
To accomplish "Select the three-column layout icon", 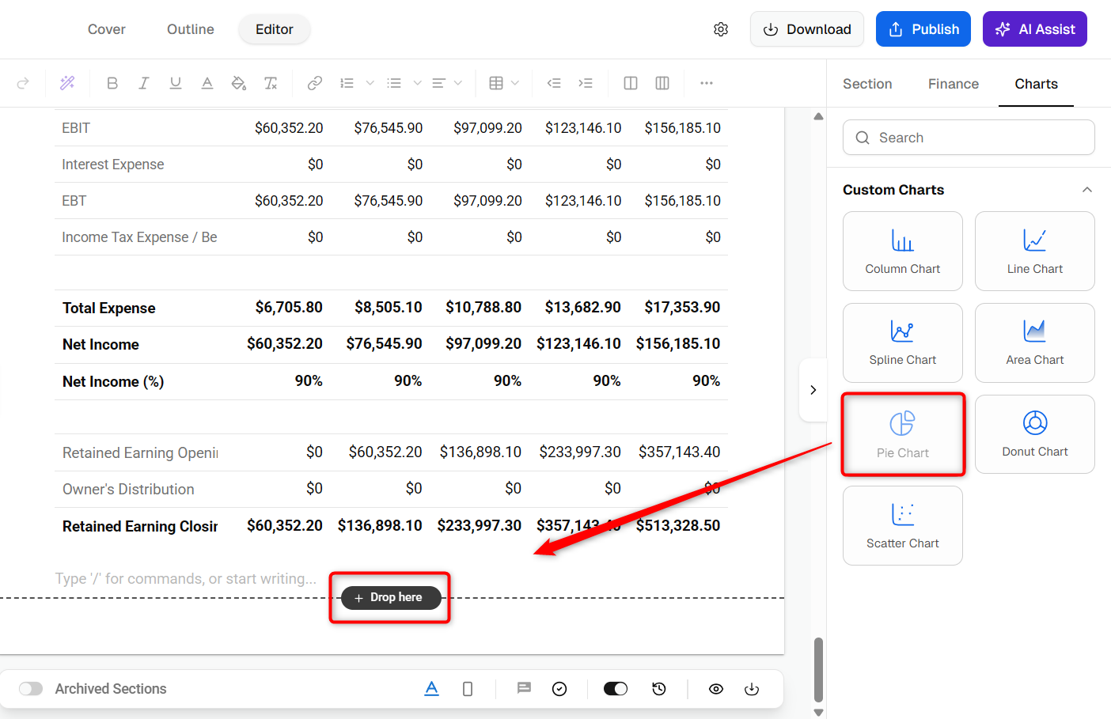I will click(662, 83).
